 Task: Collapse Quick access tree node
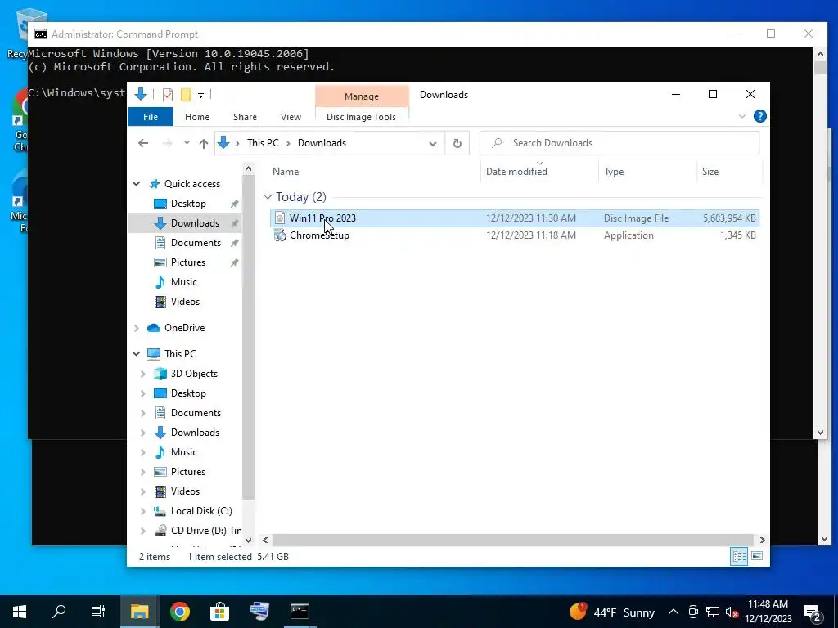pos(137,184)
